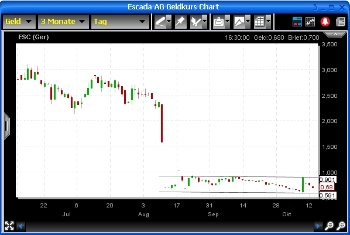Click the chart studies toolbox icon

click(x=219, y=22)
